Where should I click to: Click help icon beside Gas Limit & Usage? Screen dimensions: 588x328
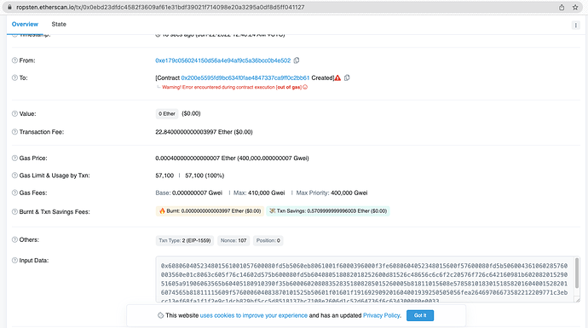pos(14,176)
